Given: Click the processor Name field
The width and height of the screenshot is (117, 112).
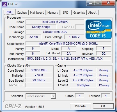Looking at the screenshot, I should (55, 22).
